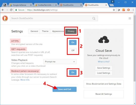Open Chrome's three-dot menu
The height and width of the screenshot is (105, 136).
coord(133,10)
